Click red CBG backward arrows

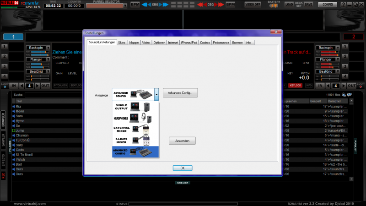coord(202,5)
